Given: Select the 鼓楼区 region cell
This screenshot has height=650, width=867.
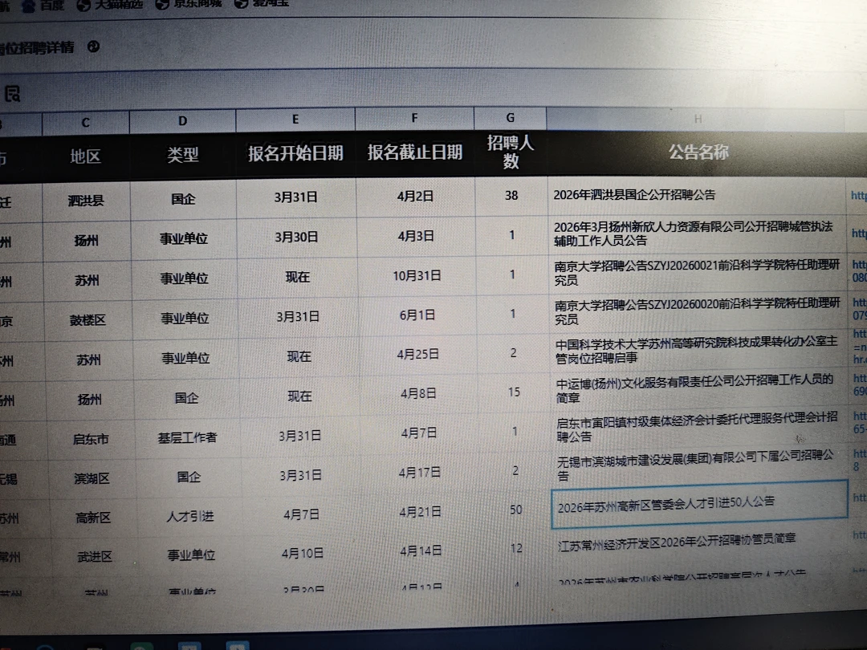Looking at the screenshot, I should [x=88, y=320].
